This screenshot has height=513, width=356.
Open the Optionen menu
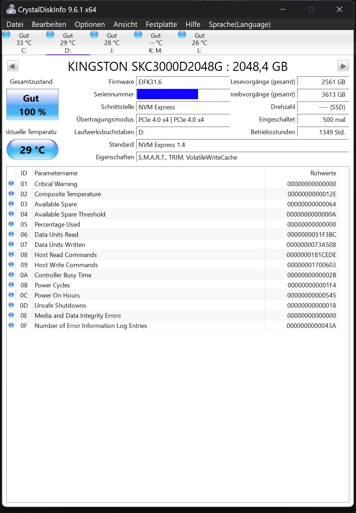(90, 24)
